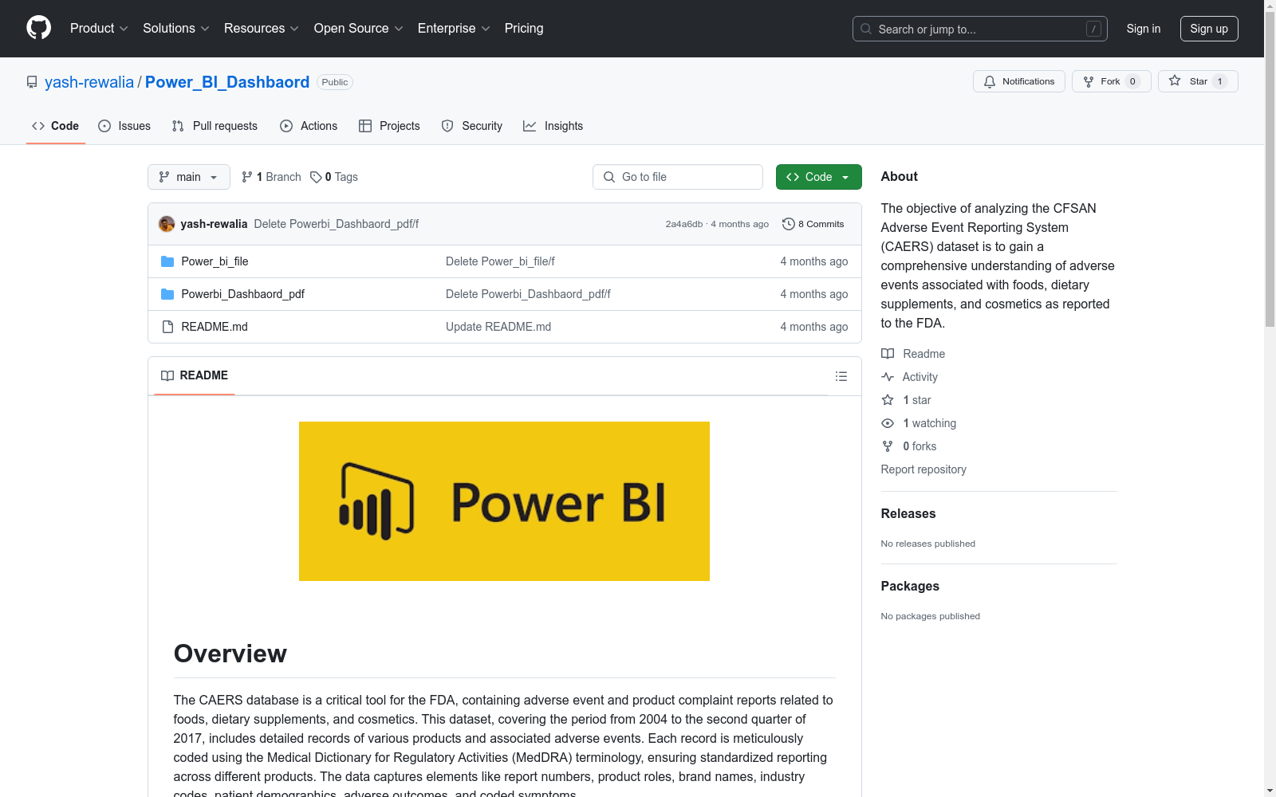Click the star icon beside 1 star
Viewport: 1276px width, 797px height.
(888, 400)
